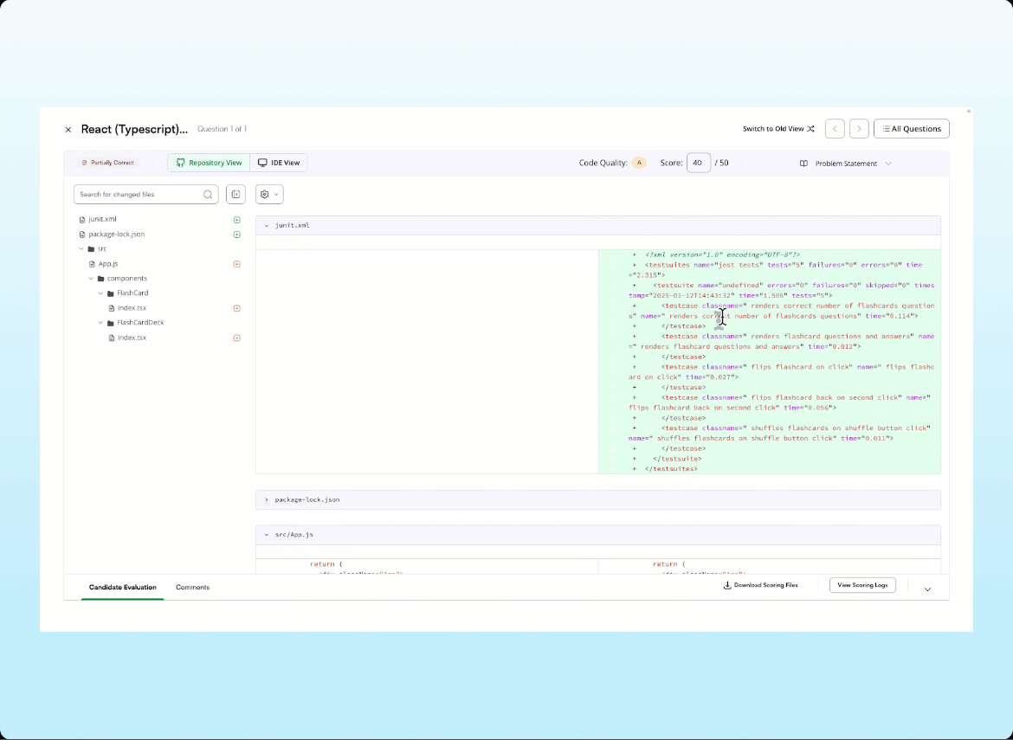Go to previous question arrow
This screenshot has height=740, width=1013.
click(835, 129)
